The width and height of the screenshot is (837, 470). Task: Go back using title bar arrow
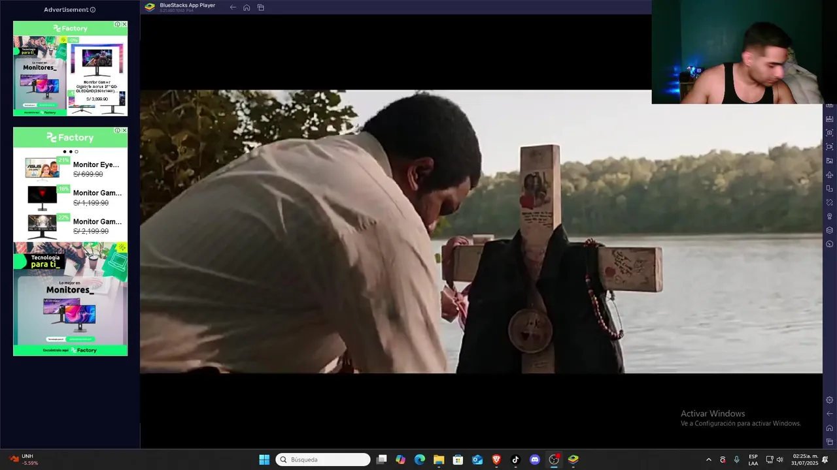point(233,7)
